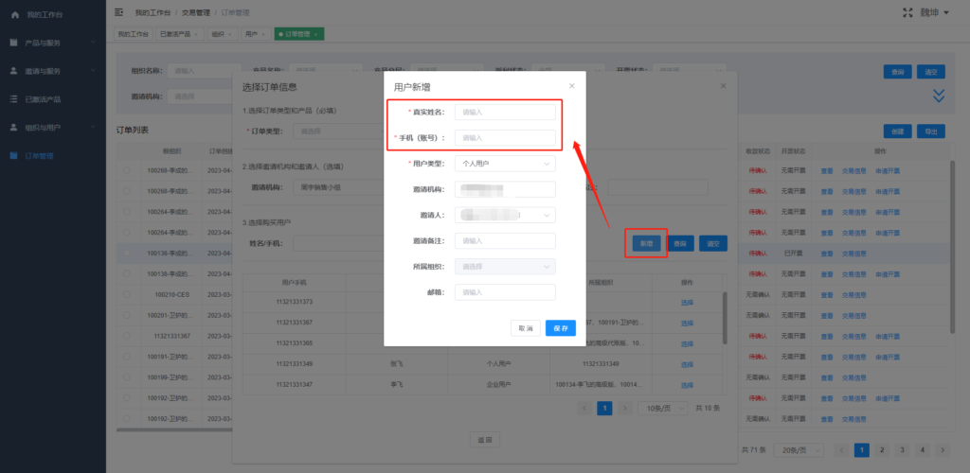Click 交易管理 in the breadcrumb
This screenshot has height=473, width=970.
(x=195, y=12)
